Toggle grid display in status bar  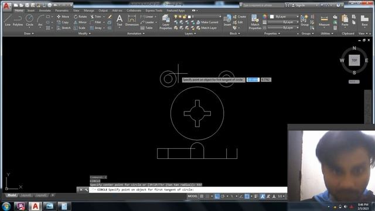pyautogui.click(x=202, y=196)
